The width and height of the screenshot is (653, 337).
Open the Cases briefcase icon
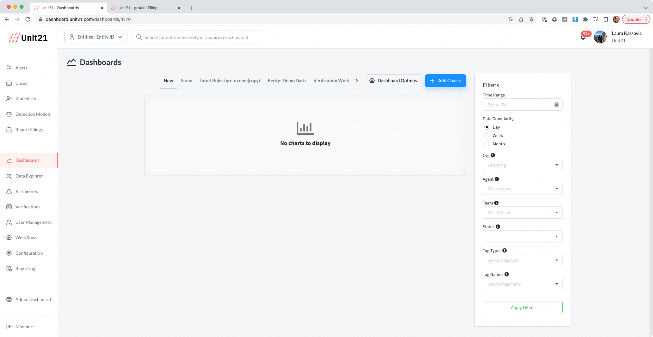9,83
